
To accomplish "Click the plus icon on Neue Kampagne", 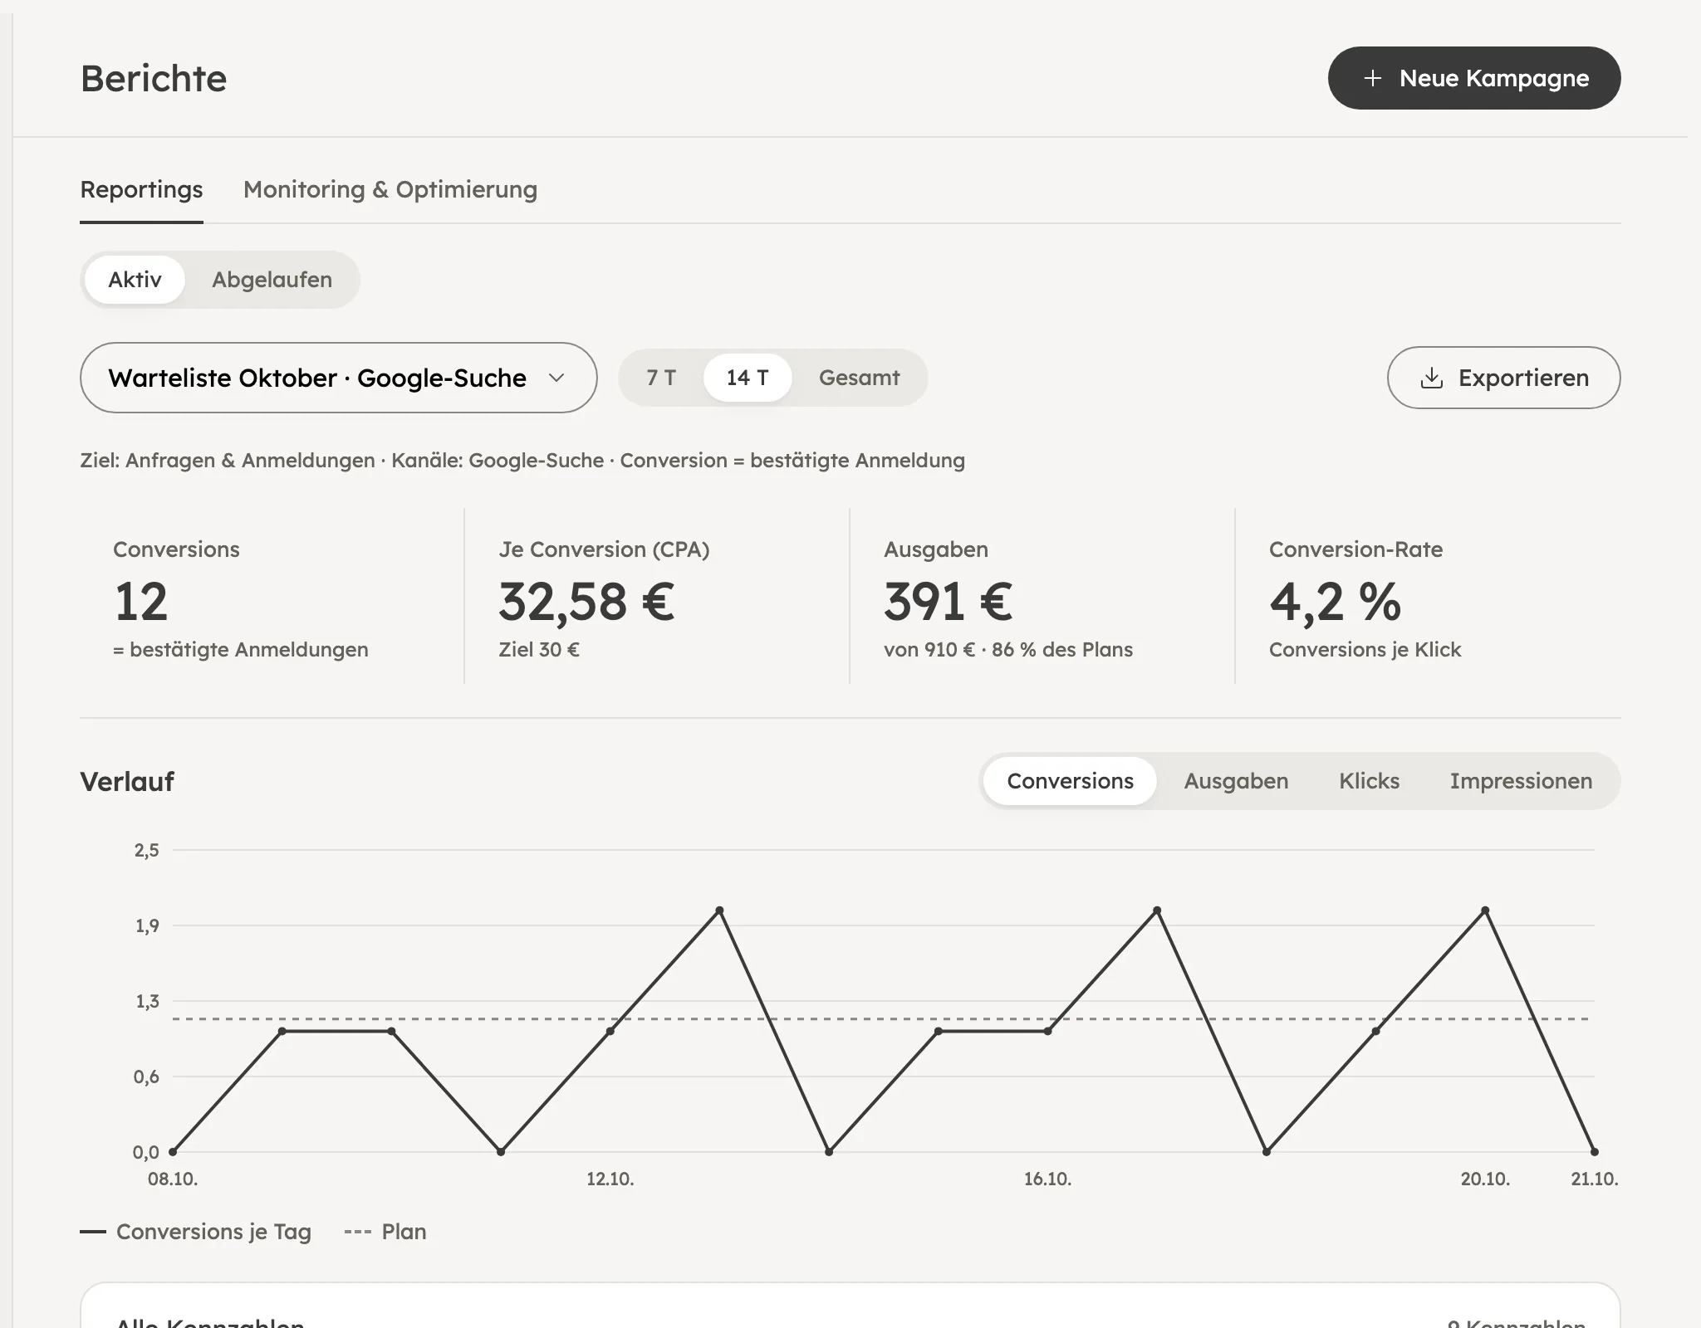I will click(x=1373, y=78).
